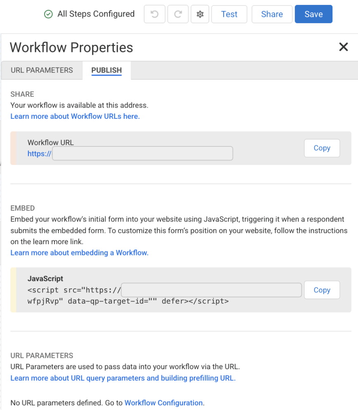The height and width of the screenshot is (410, 358).
Task: Copy the Workflow URL
Action: pyautogui.click(x=322, y=148)
